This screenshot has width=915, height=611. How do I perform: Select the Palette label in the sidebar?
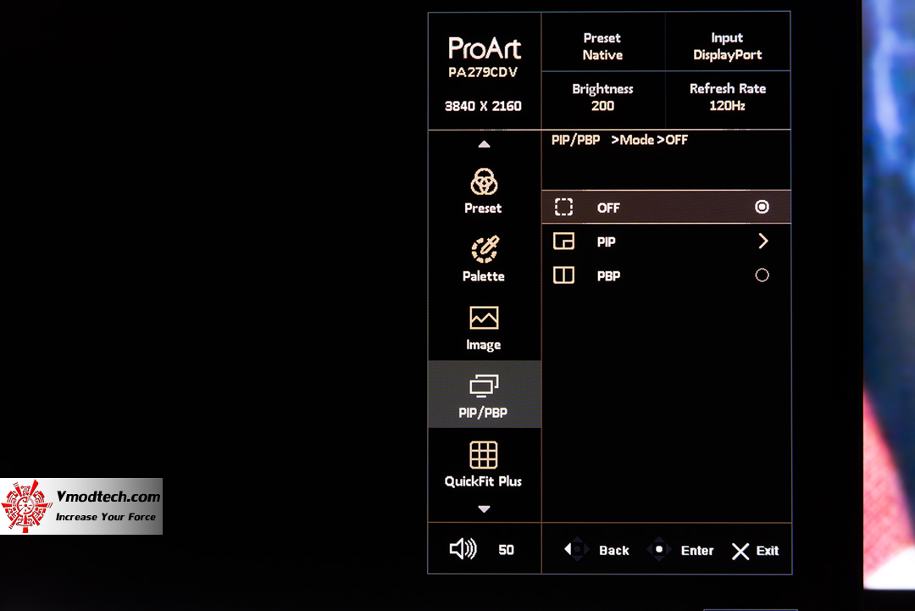(483, 276)
